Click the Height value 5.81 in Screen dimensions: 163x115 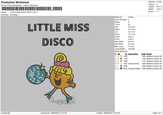159,7
